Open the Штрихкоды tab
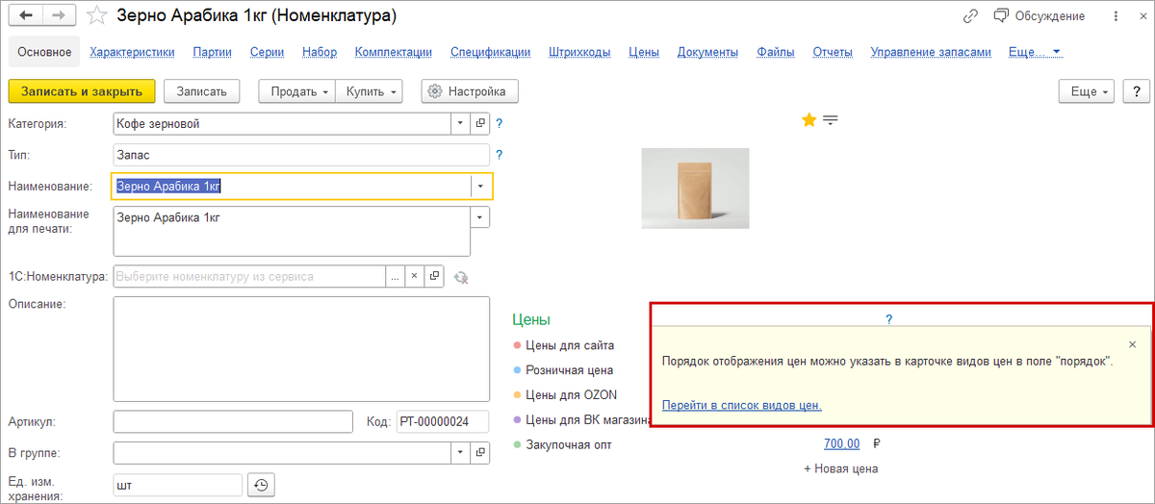This screenshot has width=1155, height=504. click(580, 52)
